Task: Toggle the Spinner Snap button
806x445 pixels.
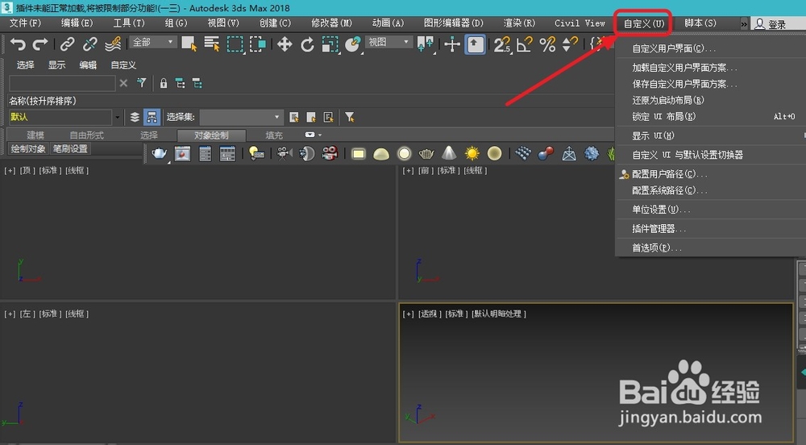Action: [570, 44]
